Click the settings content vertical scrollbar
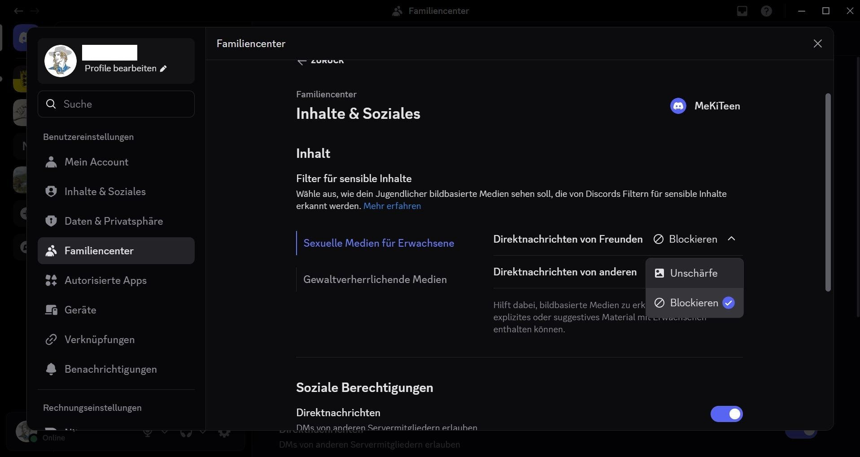The image size is (860, 457). click(828, 193)
